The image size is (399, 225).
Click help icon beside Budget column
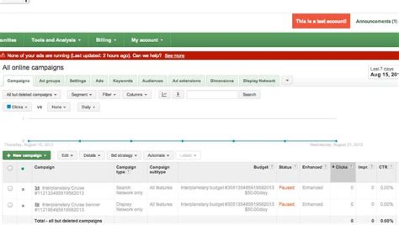coord(272,166)
